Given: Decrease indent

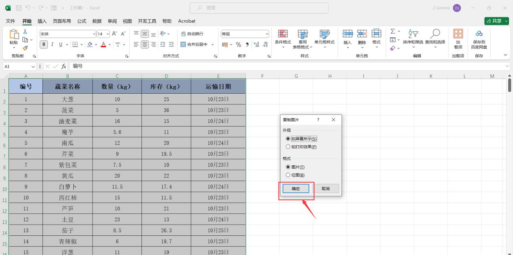Looking at the screenshot, I should click(163, 44).
